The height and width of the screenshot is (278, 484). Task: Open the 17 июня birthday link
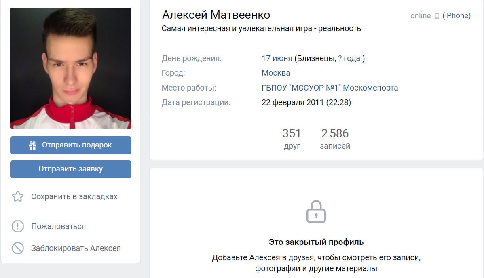(x=277, y=58)
